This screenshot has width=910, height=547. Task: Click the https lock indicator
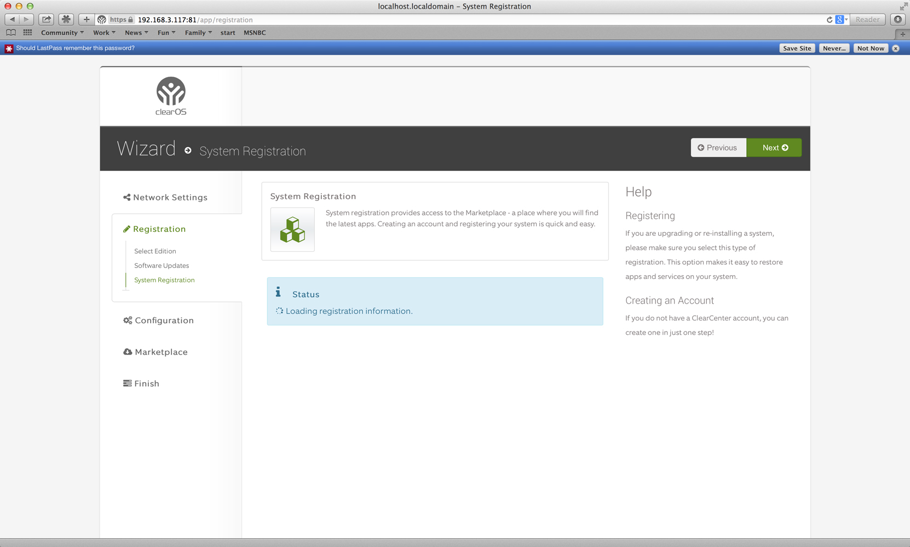(121, 20)
